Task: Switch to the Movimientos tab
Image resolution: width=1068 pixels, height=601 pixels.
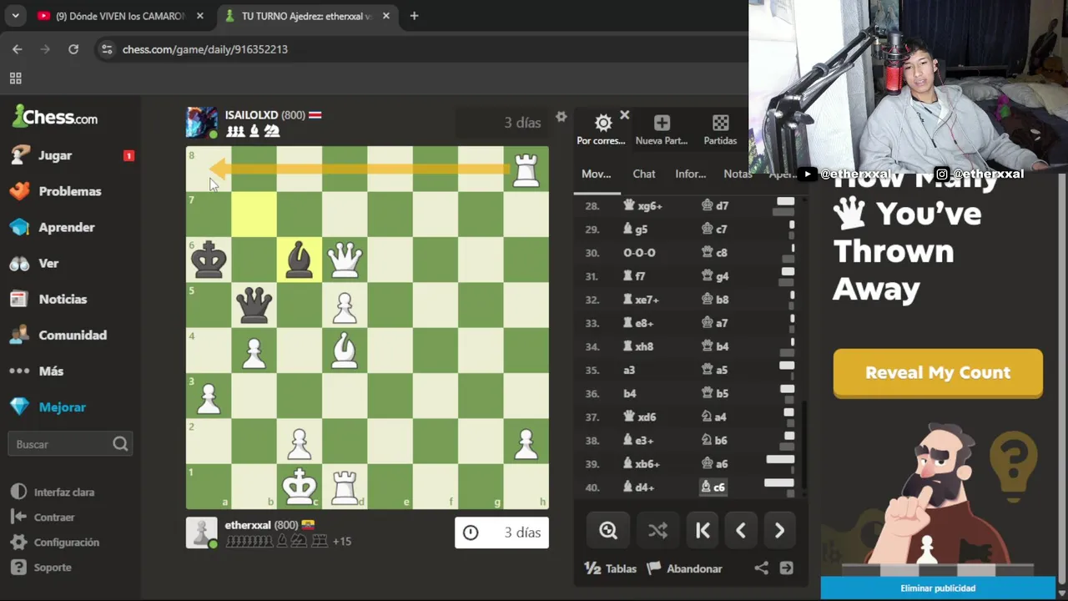Action: [x=596, y=174]
